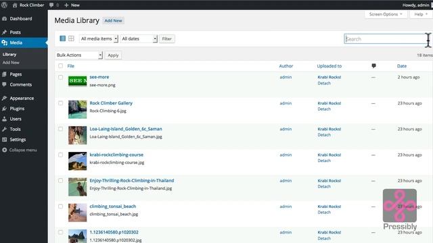Open Enjoy-Thrilling-Rock-Climbing-in-Thailand title link
The image size is (433, 243).
pyautogui.click(x=132, y=181)
